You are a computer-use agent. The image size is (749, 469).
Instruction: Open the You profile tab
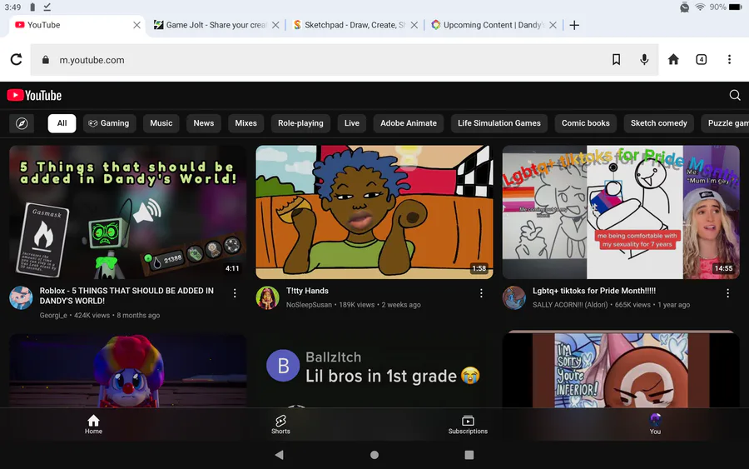[655, 424]
